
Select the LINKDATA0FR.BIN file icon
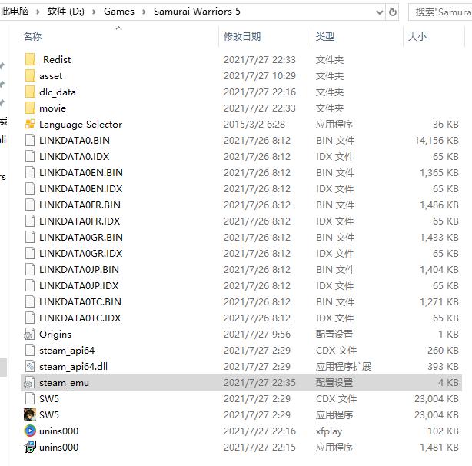[x=30, y=205]
